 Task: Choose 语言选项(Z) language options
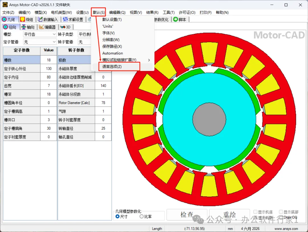click(123, 66)
